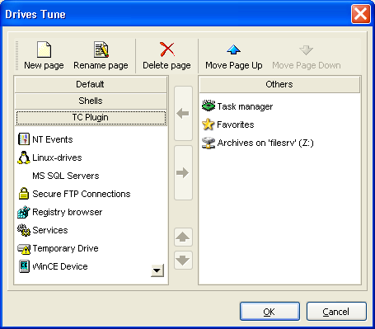Click the "Task manager" label text
The width and height of the screenshot is (375, 329).
[x=245, y=106]
